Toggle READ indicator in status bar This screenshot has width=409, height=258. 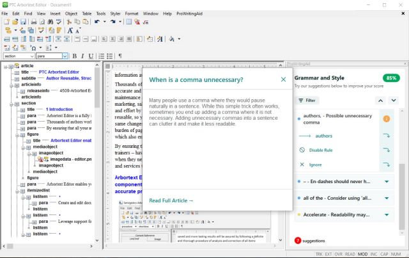(x=350, y=254)
